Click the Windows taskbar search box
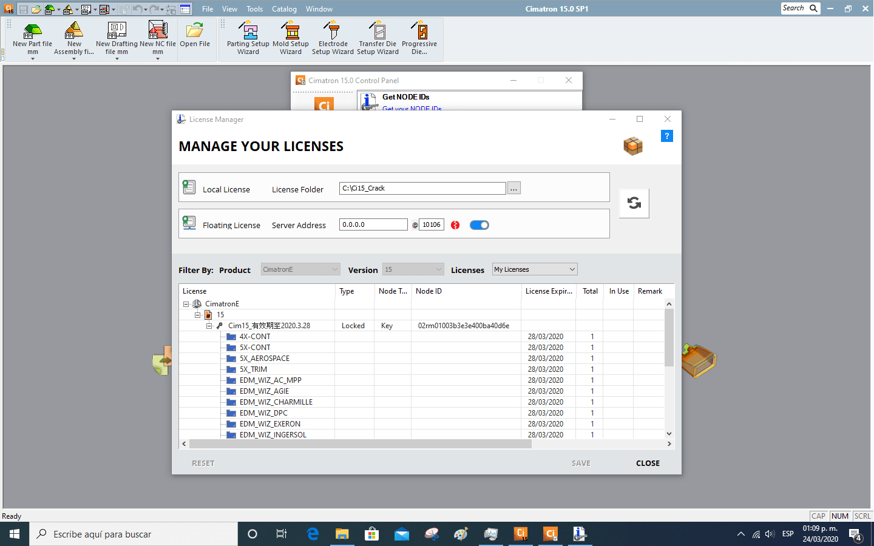 (x=134, y=534)
